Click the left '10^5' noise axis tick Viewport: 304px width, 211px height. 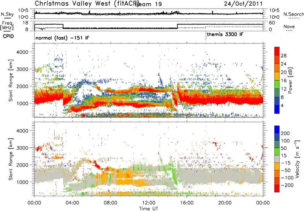(23, 10)
